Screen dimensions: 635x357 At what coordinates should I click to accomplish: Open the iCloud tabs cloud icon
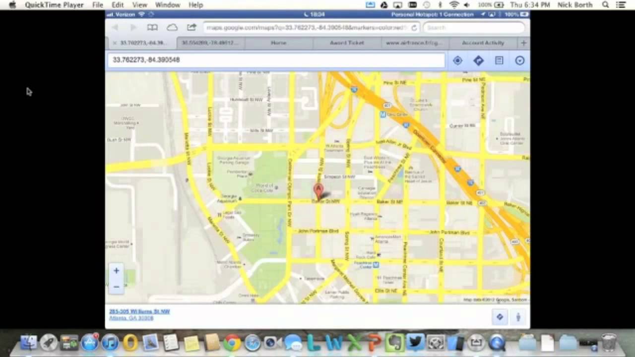click(172, 28)
